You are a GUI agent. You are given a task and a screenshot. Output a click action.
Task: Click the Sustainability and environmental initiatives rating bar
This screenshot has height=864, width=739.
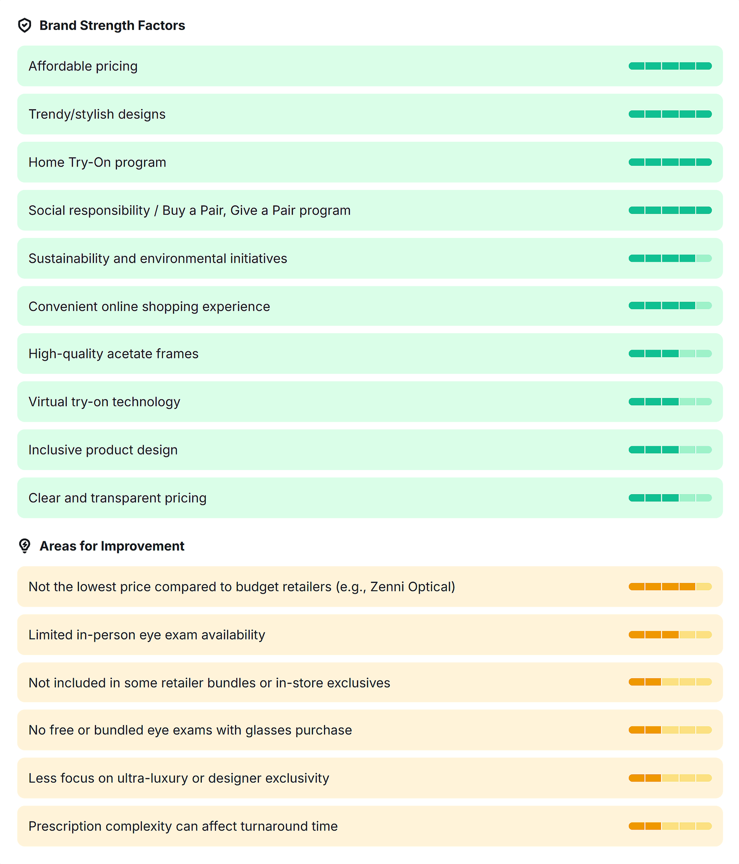pos(670,259)
